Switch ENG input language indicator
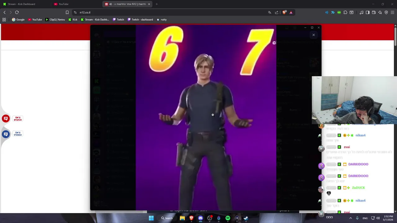Viewport: 397px width, 223px height. [365, 218]
